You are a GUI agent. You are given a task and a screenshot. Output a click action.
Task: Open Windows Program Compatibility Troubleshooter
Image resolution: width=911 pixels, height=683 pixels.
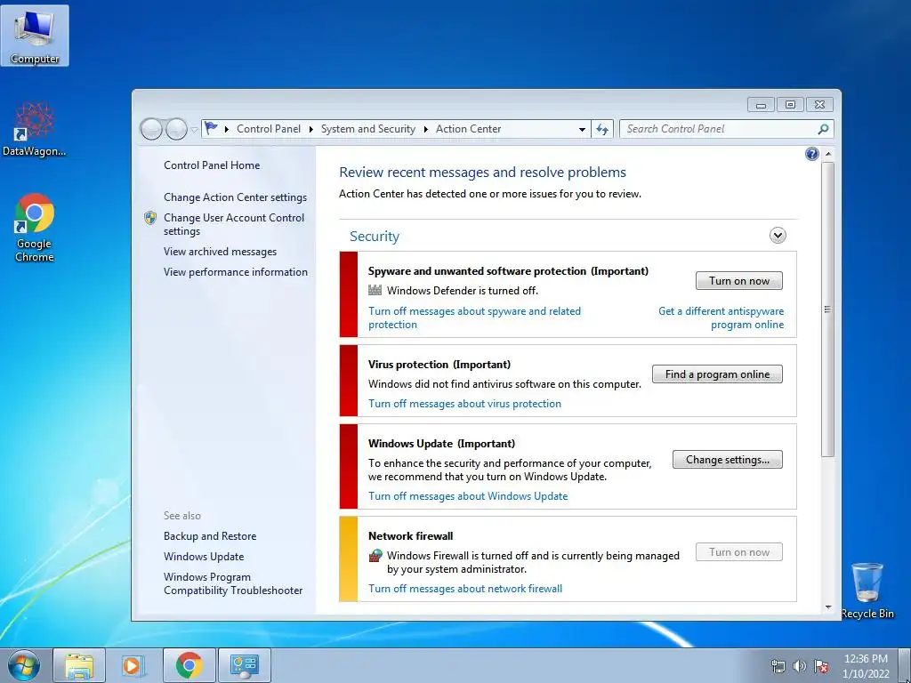pos(233,583)
